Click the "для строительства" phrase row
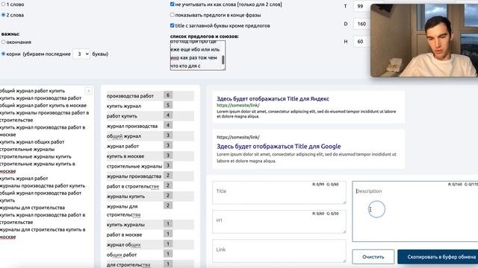This screenshot has height=268, width=478. 150,264
